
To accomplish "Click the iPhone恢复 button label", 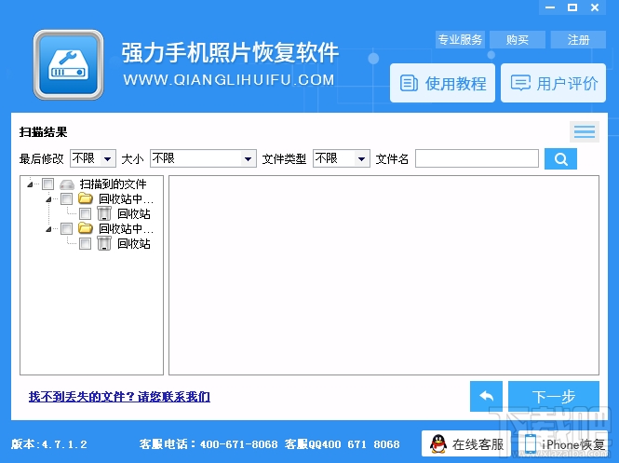I will click(x=572, y=444).
